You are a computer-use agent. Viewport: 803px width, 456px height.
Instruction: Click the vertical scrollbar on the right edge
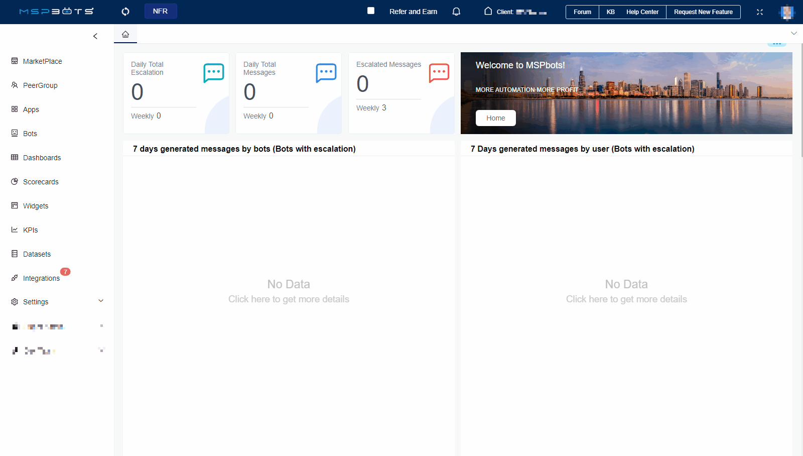point(801,100)
